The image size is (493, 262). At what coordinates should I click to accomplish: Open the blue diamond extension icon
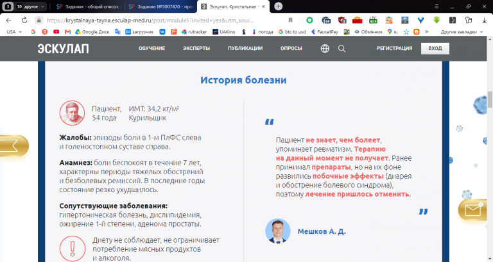[x=420, y=20]
